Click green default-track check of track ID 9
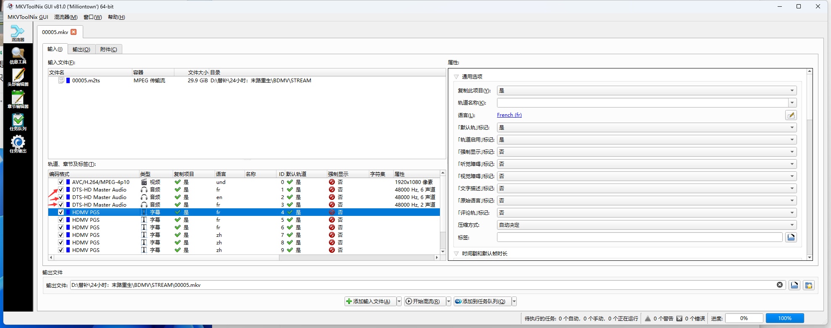Image resolution: width=831 pixels, height=328 pixels. coord(290,250)
